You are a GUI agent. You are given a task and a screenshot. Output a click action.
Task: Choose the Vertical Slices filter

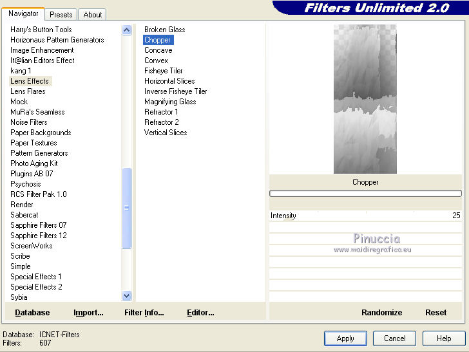click(x=166, y=133)
